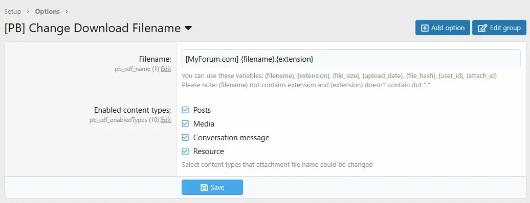Viewport: 530px width, 203px height.
Task: Click the chevron after Setup breadcrumb
Action: pos(28,11)
